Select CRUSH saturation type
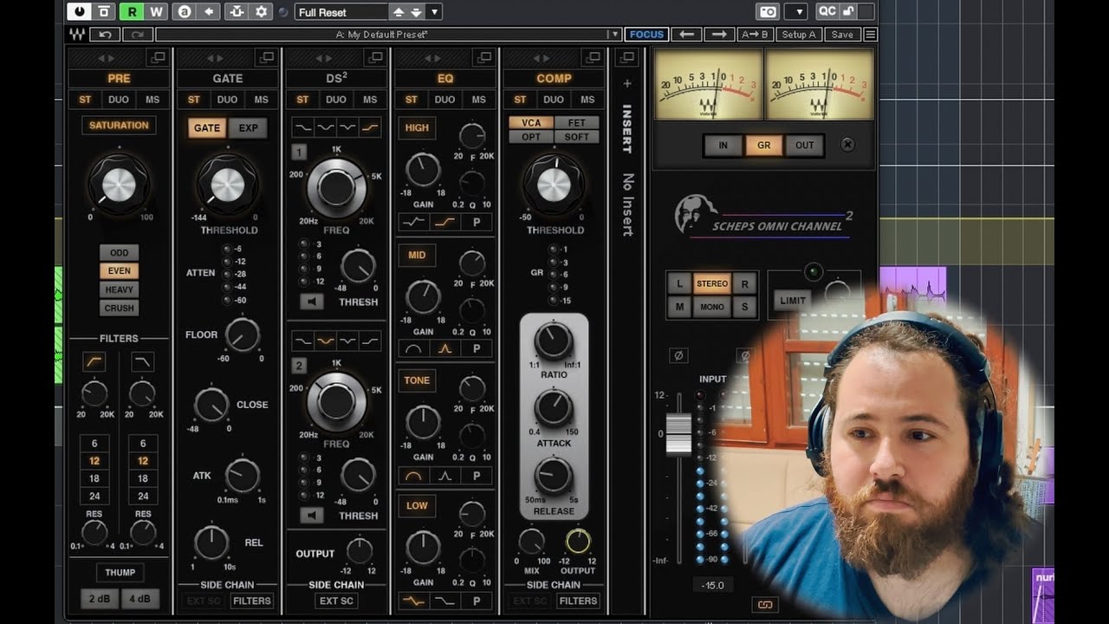Viewport: 1109px width, 624px height. (119, 308)
